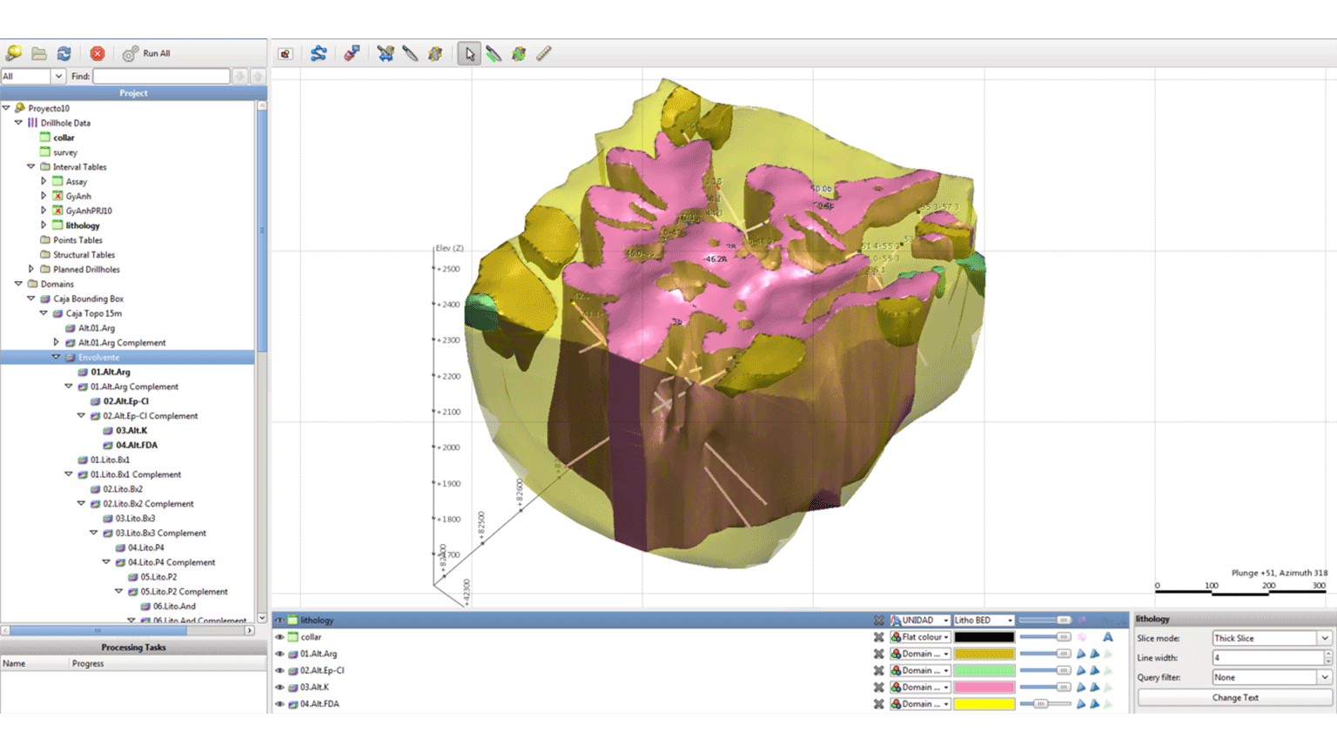Select lithology table in project tree

click(x=83, y=225)
